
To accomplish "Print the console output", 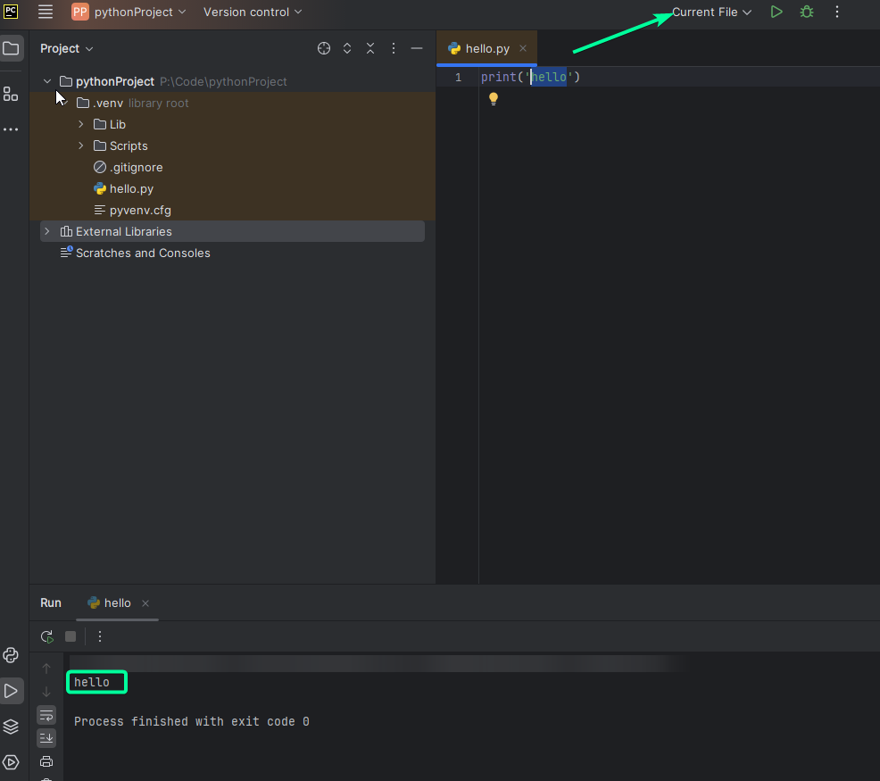I will click(x=46, y=761).
